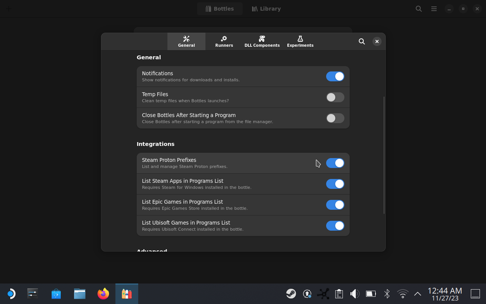
Task: Toggle Steam Proton Prefixes off
Action: [x=335, y=163]
